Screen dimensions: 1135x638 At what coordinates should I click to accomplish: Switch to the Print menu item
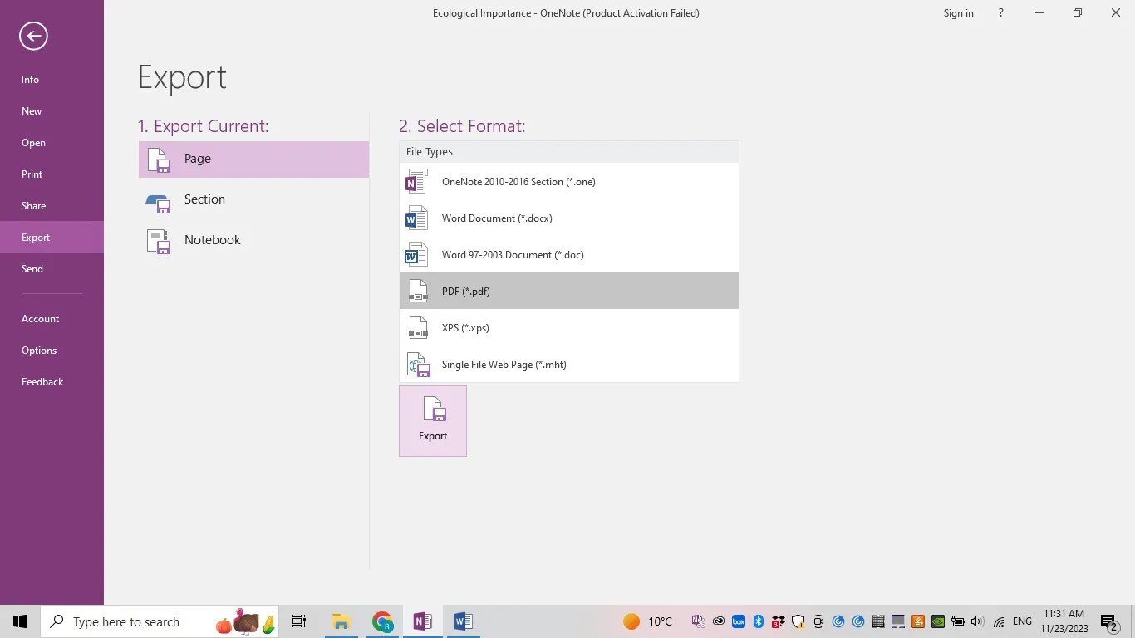(32, 174)
